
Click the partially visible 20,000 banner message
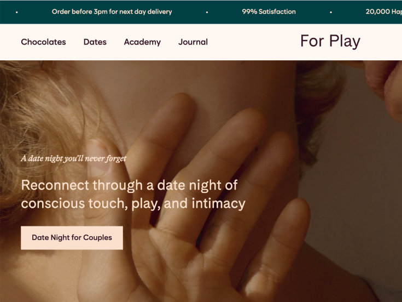[x=383, y=12]
